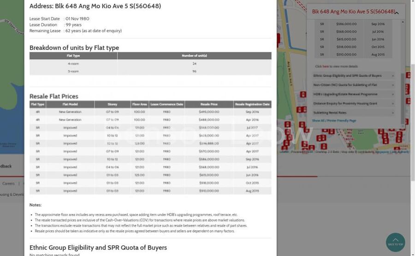Click the Number of unit(s) column header

point(194,56)
